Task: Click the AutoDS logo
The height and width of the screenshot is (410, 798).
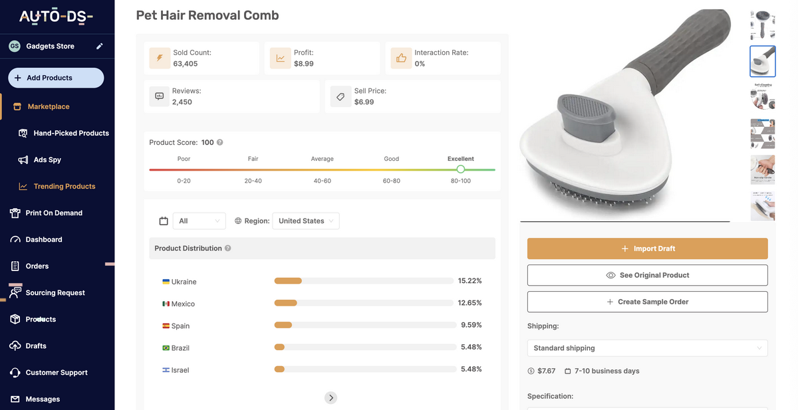Action: [x=56, y=16]
